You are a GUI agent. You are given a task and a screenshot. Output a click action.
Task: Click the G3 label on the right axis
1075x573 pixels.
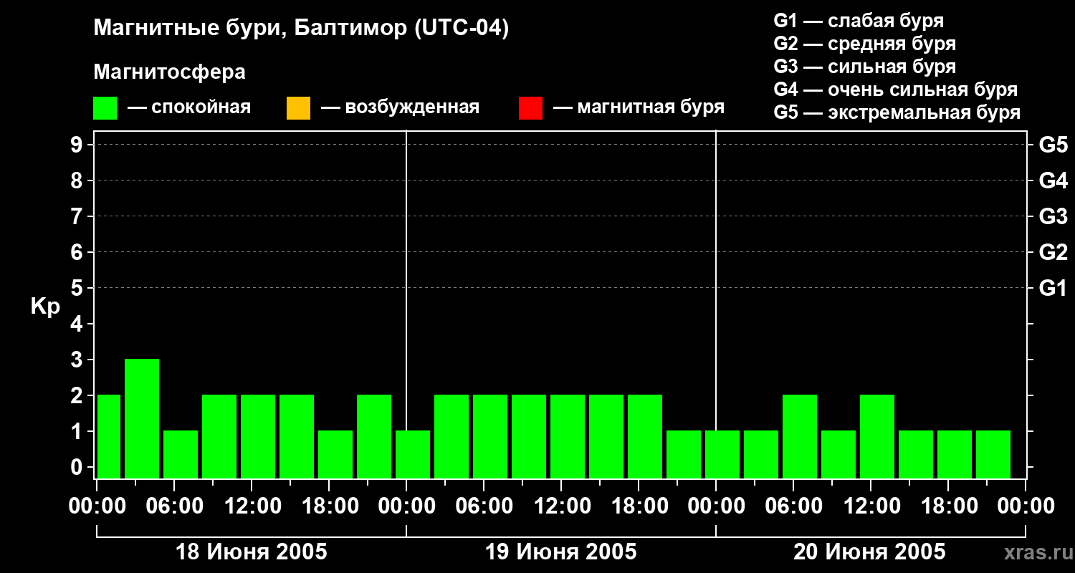coord(1053,216)
